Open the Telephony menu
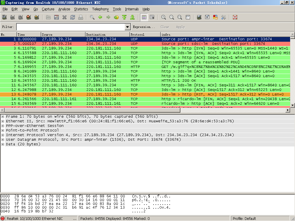Screen dimensions: 295x221 tap(101, 9)
